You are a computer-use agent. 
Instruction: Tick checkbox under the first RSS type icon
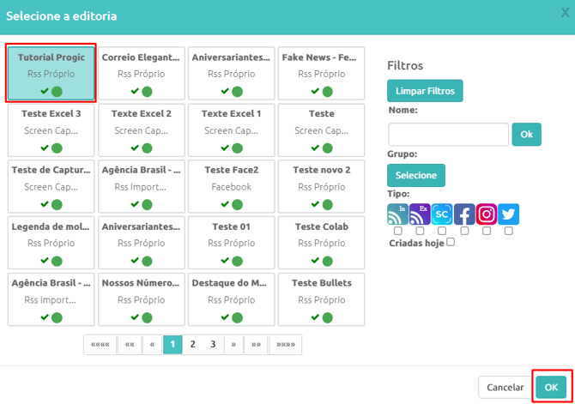(398, 231)
